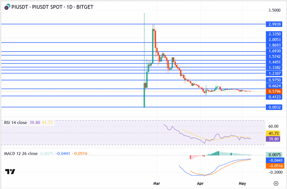The width and height of the screenshot is (287, 189).
Task: Select the MACD 12 26 close legend
Action: (x=21, y=154)
